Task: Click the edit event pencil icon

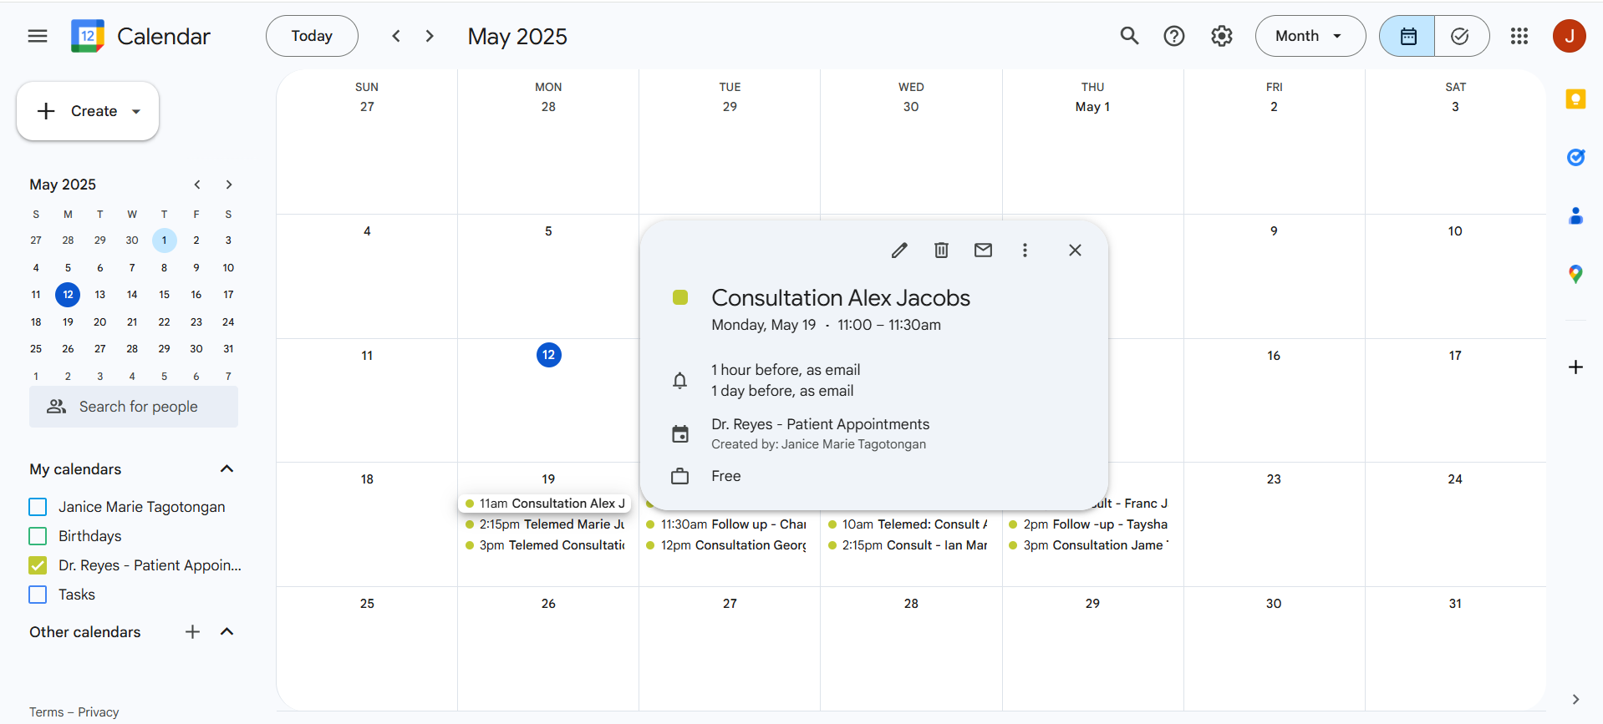Action: tap(899, 251)
